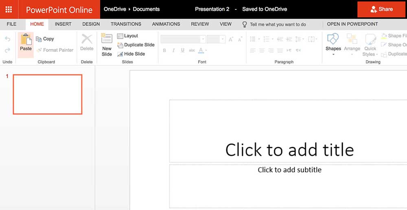
Task: Click Duplicate Slide in Slides group
Action: pyautogui.click(x=136, y=45)
